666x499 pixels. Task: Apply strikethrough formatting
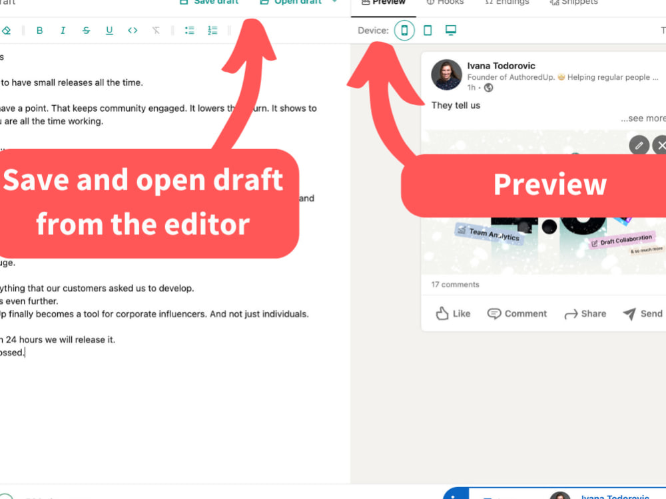86,31
